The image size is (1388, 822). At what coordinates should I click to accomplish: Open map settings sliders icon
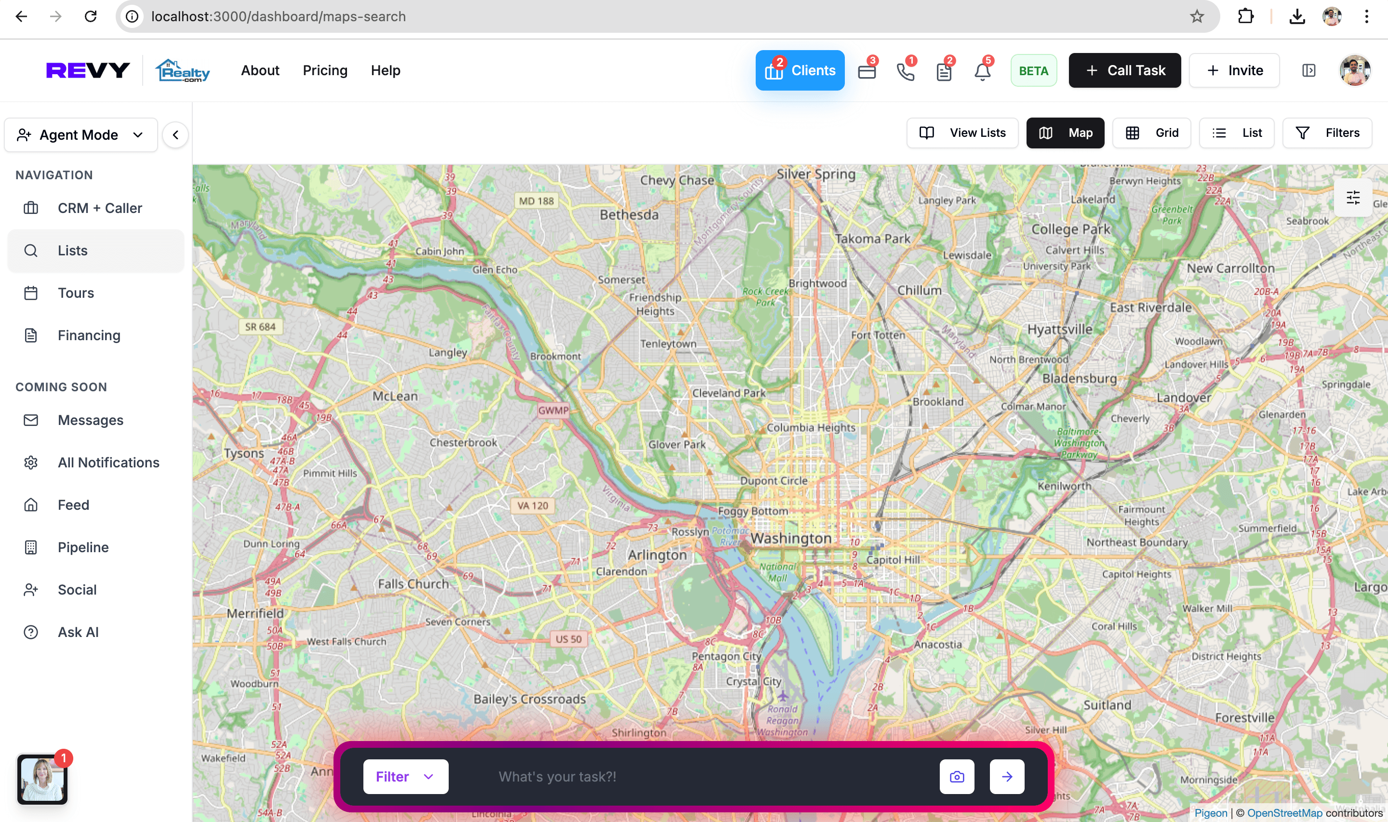[1352, 198]
